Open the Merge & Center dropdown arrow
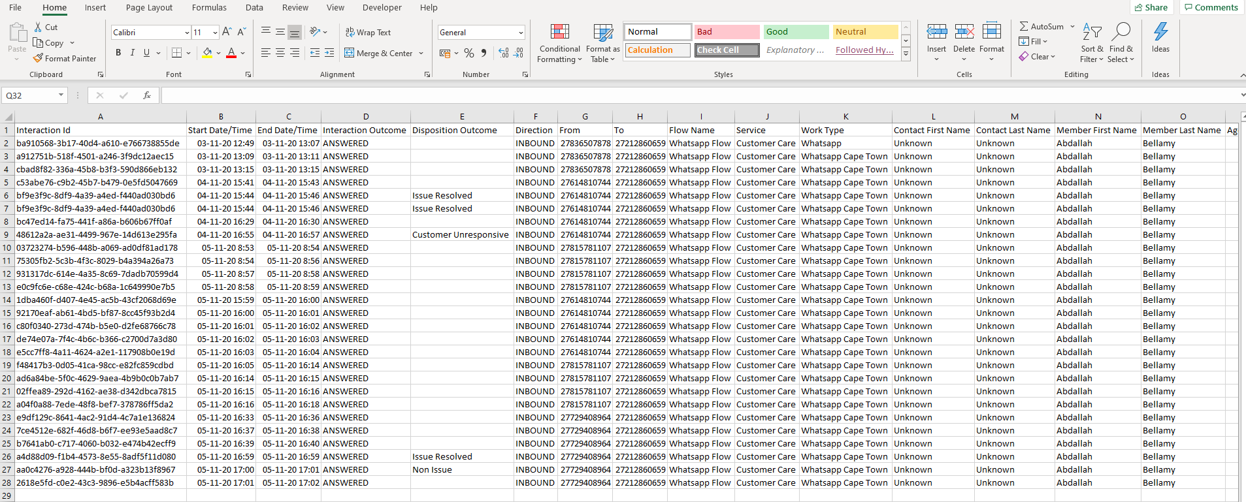The height and width of the screenshot is (502, 1246). point(421,53)
